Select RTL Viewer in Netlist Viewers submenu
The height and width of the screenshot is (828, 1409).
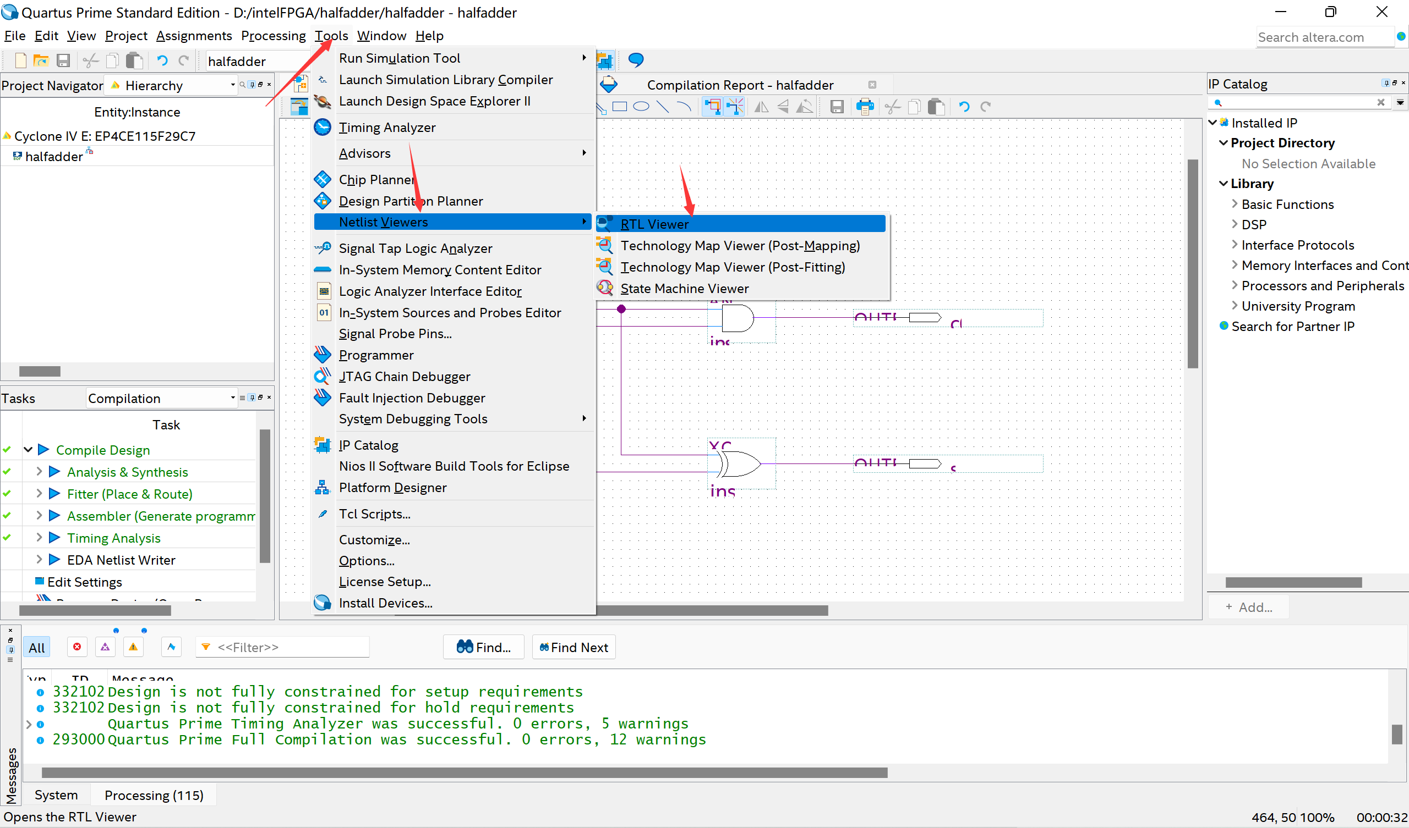tap(740, 224)
